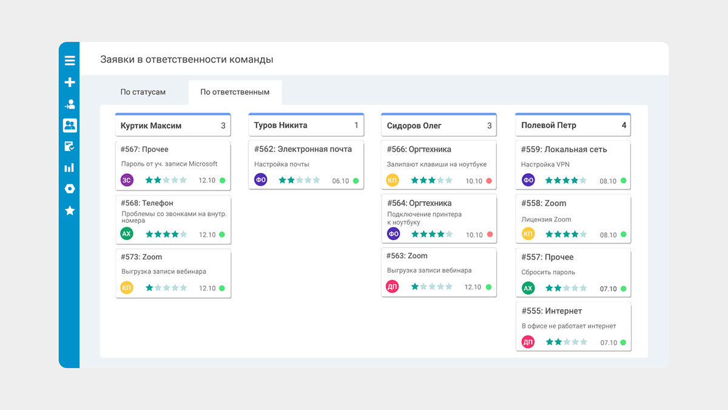Image resolution: width=728 pixels, height=410 pixels.
Task: Click the plus icon to create request
Action: click(x=70, y=82)
